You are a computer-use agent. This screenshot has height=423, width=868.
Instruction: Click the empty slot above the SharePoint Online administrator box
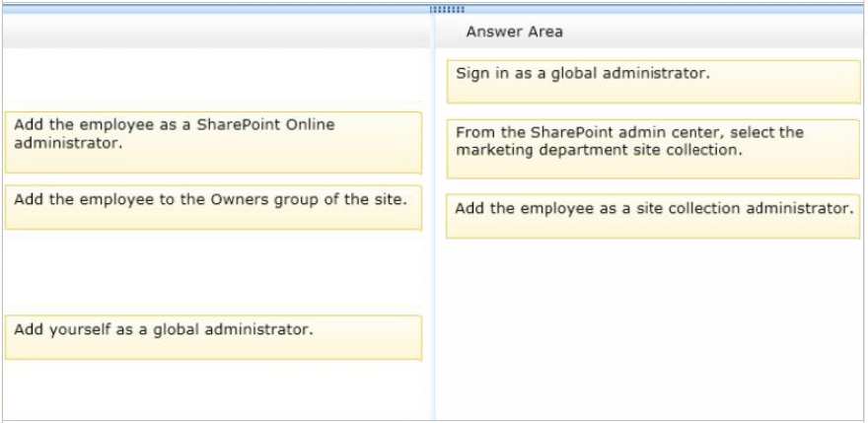coord(214,79)
